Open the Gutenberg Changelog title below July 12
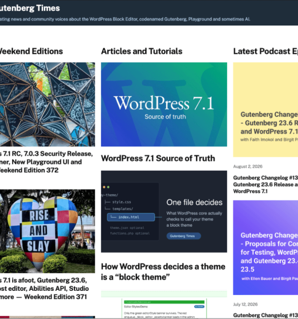This screenshot has height=319, width=298. point(266,315)
